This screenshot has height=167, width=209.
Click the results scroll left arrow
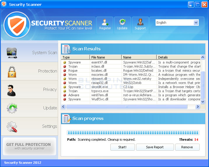[x=63, y=107]
